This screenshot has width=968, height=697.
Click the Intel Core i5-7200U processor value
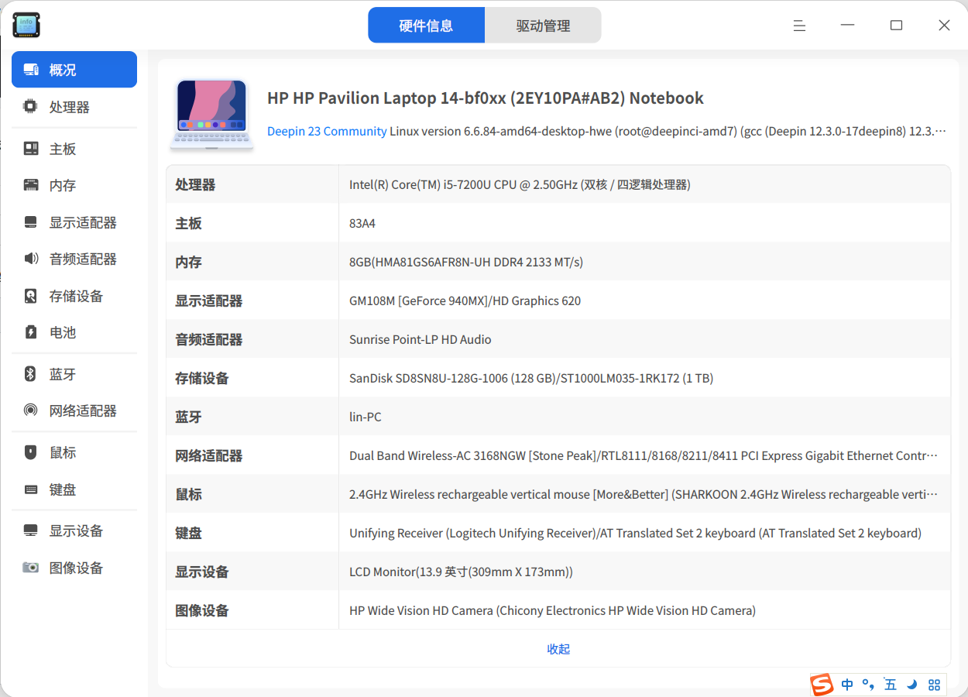click(x=520, y=184)
